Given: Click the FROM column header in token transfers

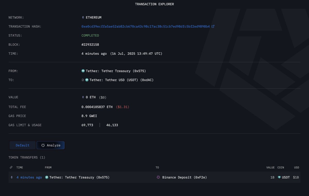Looking at the screenshot, I should tap(48, 167).
